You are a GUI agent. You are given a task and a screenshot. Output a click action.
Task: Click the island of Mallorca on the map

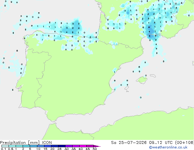click(x=142, y=80)
